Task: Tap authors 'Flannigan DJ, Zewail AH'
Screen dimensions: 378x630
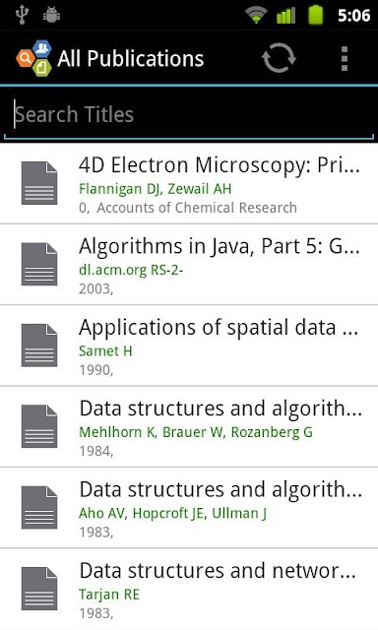Action: tap(156, 189)
